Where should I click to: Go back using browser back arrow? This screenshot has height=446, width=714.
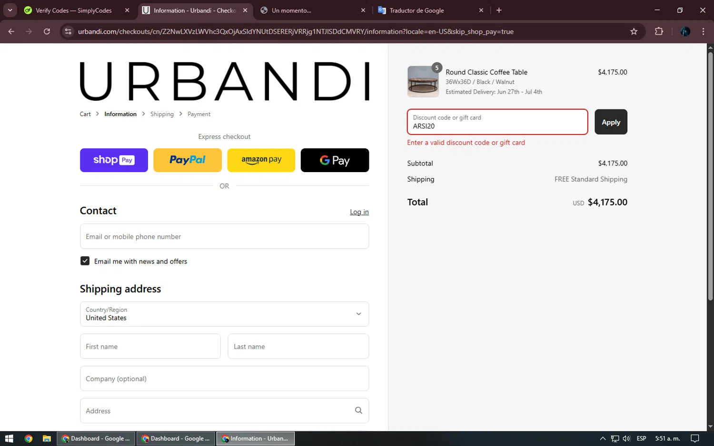11,31
